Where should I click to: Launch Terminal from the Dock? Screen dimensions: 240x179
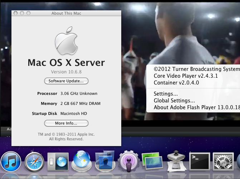click(200, 161)
